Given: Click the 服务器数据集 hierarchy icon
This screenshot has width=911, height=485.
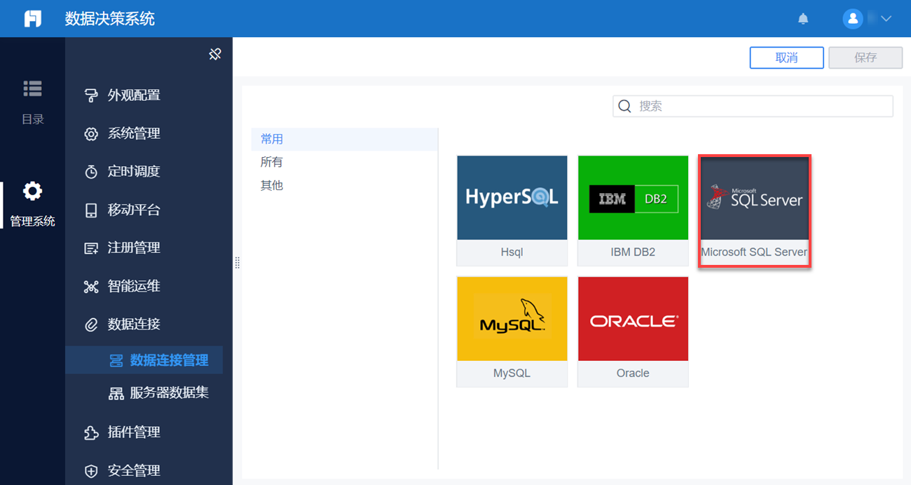Looking at the screenshot, I should (x=116, y=393).
